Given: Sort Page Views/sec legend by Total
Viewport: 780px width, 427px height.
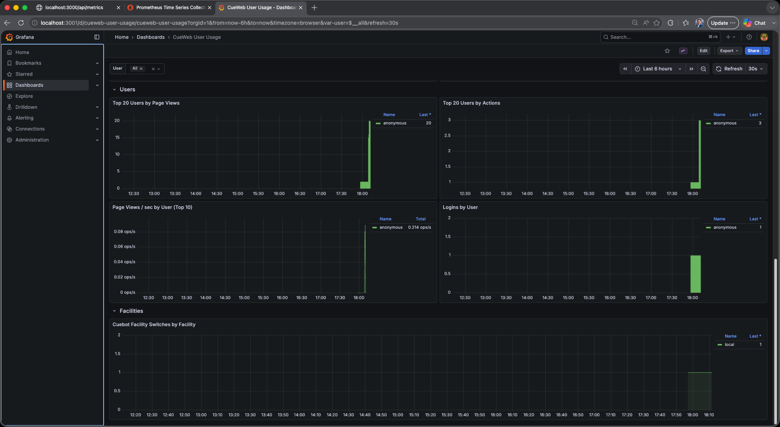Looking at the screenshot, I should [x=421, y=219].
